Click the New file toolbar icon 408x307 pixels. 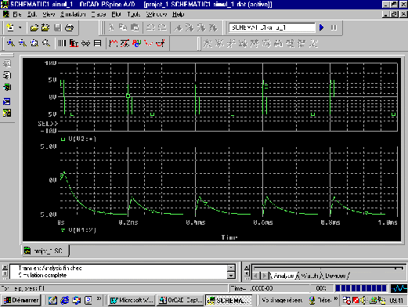10,27
